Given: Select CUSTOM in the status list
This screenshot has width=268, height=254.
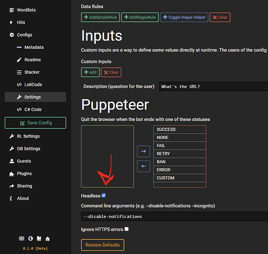Looking at the screenshot, I should [180, 178].
